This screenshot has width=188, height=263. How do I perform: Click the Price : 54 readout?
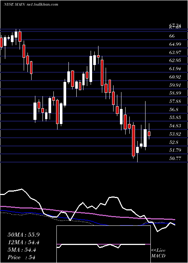coord(21,257)
